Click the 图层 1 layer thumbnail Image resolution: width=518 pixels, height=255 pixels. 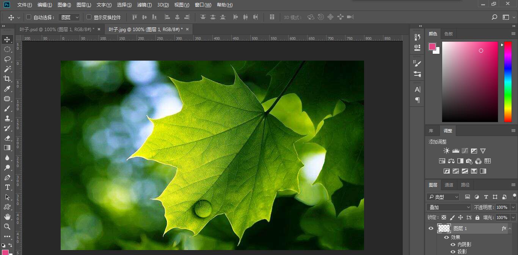[x=444, y=228]
